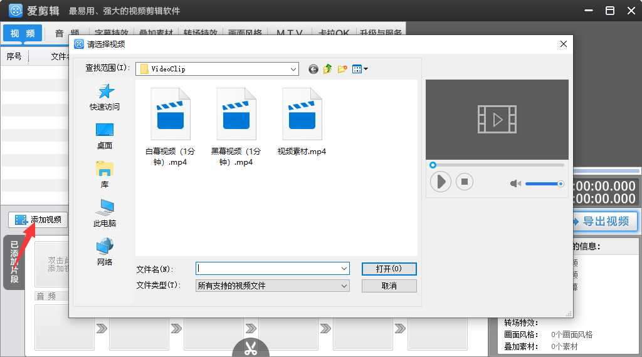Open the 库 libraries location
This screenshot has width=642, height=357.
105,175
